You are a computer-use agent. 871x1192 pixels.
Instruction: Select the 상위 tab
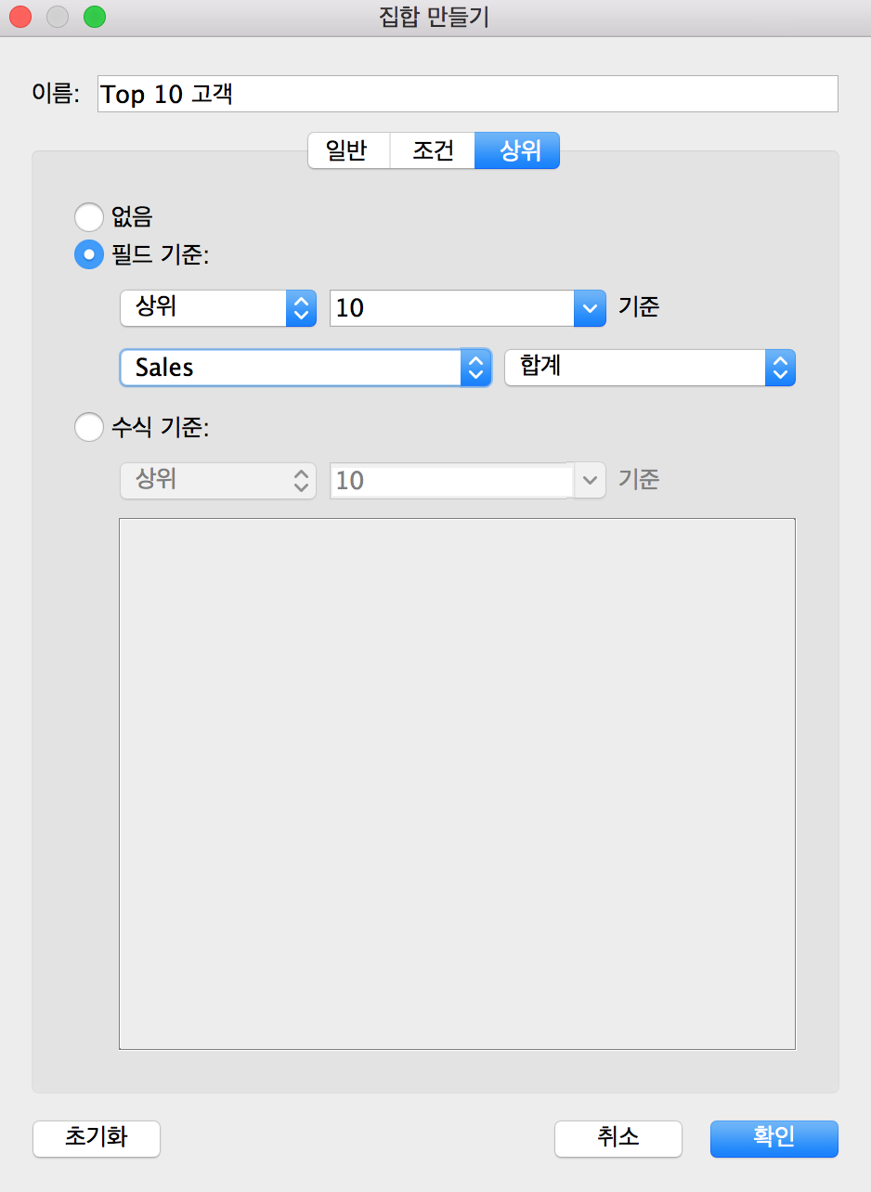(x=516, y=150)
